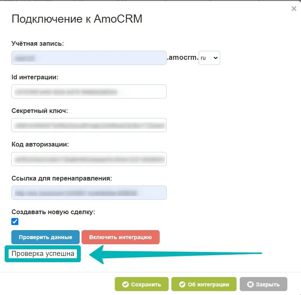Click the Id интеграции input field
Screen dimensions: 301x295
89,91
